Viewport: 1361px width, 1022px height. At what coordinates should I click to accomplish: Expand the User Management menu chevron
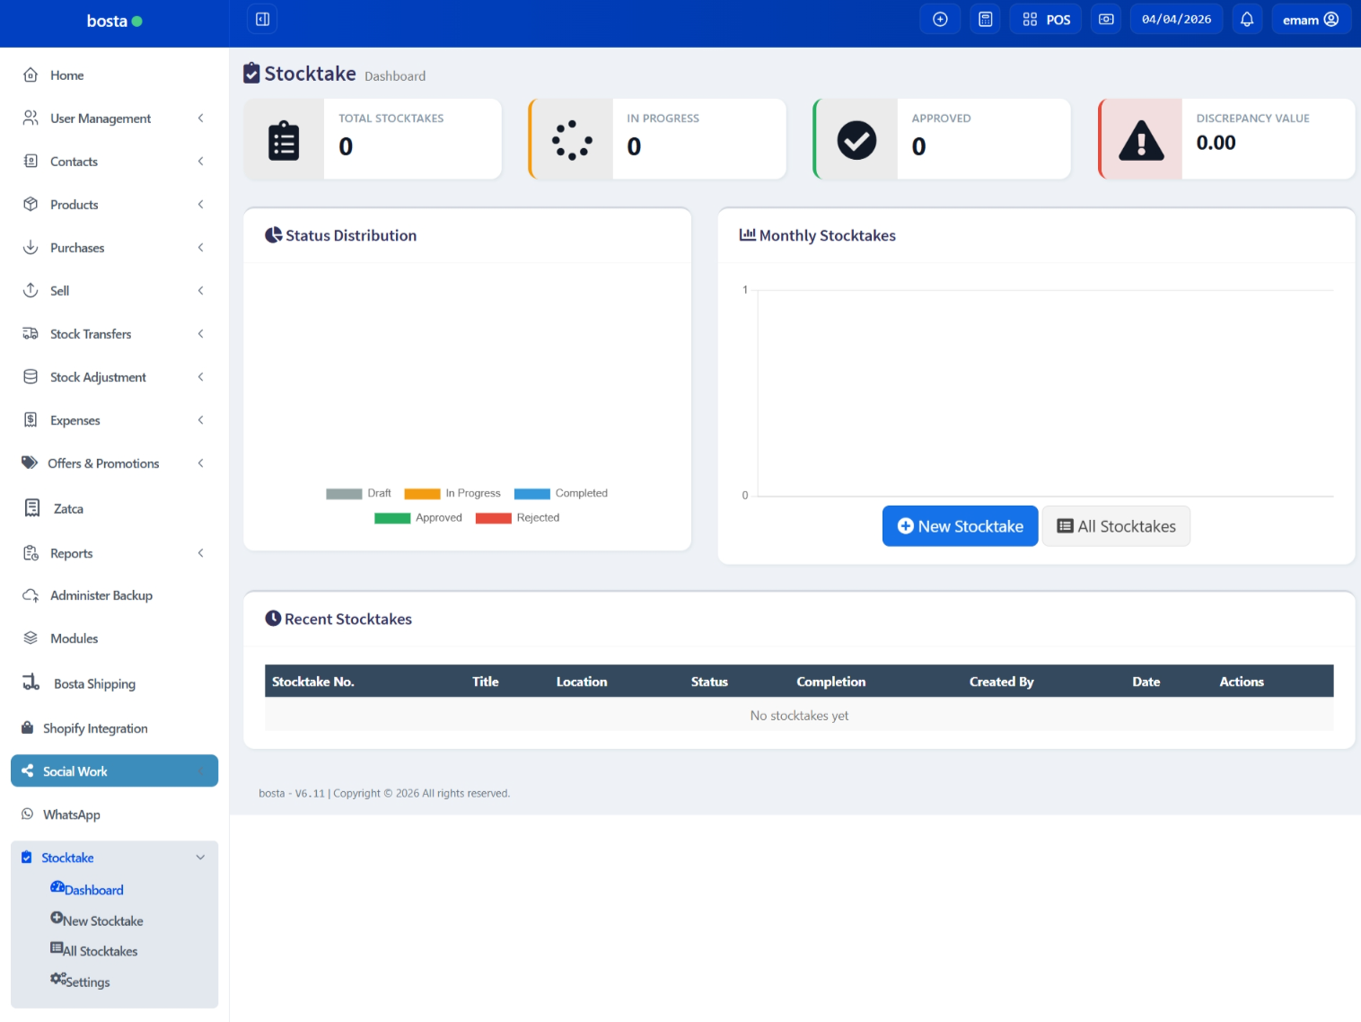pyautogui.click(x=200, y=119)
